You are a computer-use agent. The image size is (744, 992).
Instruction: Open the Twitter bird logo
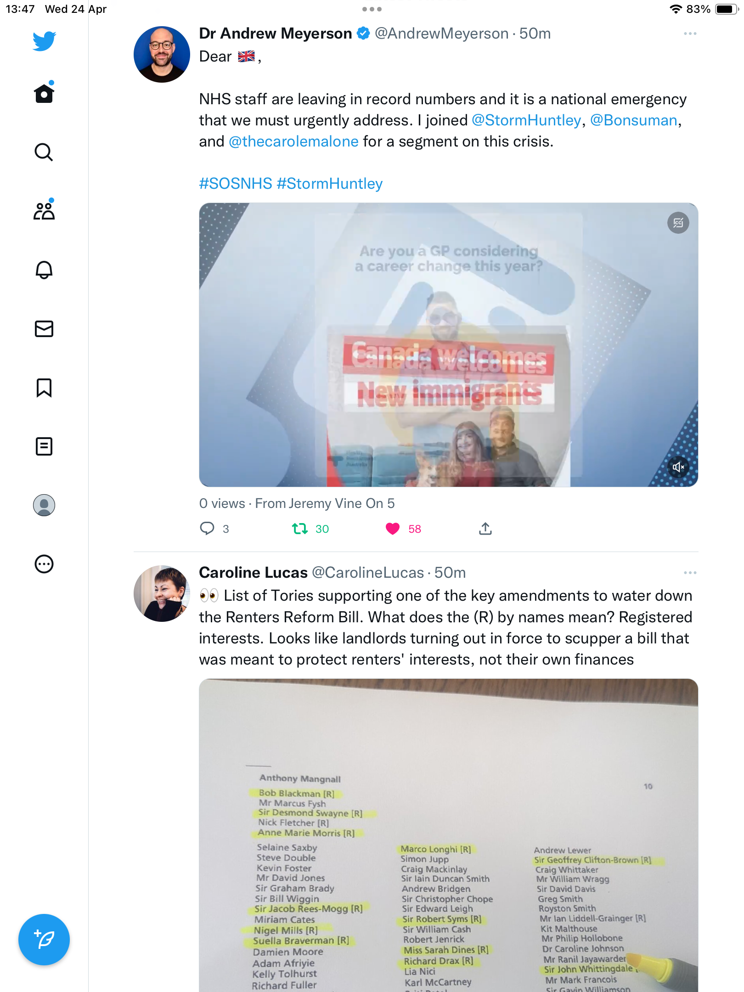(x=44, y=41)
